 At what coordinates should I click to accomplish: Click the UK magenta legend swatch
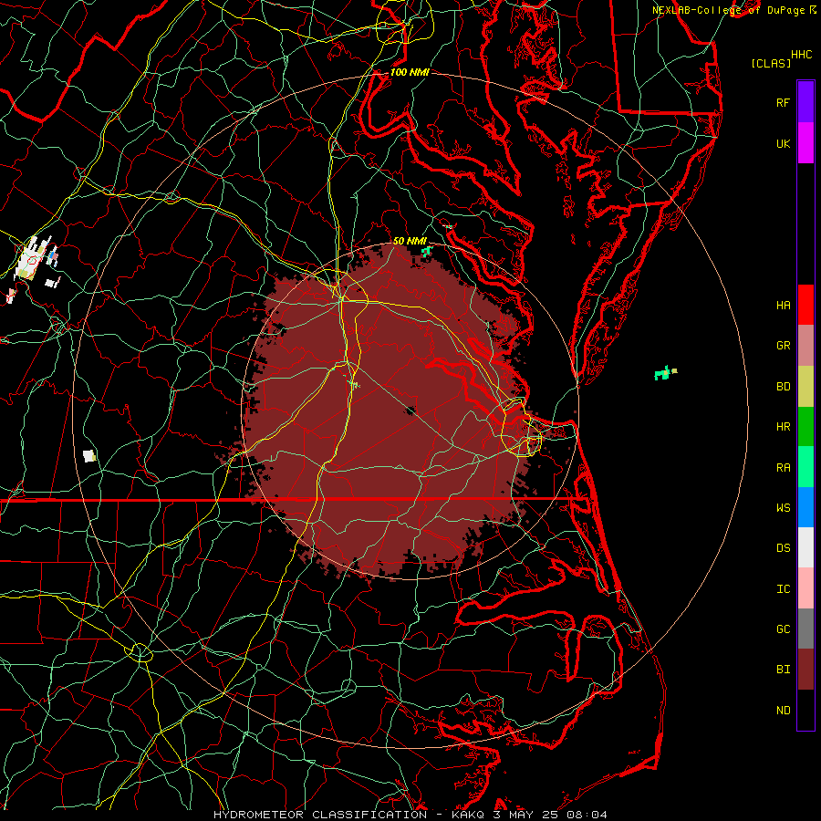[805, 143]
